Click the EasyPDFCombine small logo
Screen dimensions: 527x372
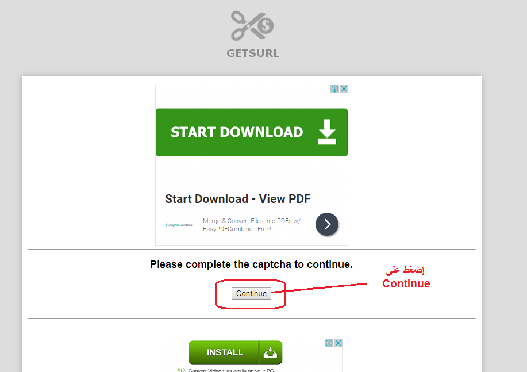179,225
